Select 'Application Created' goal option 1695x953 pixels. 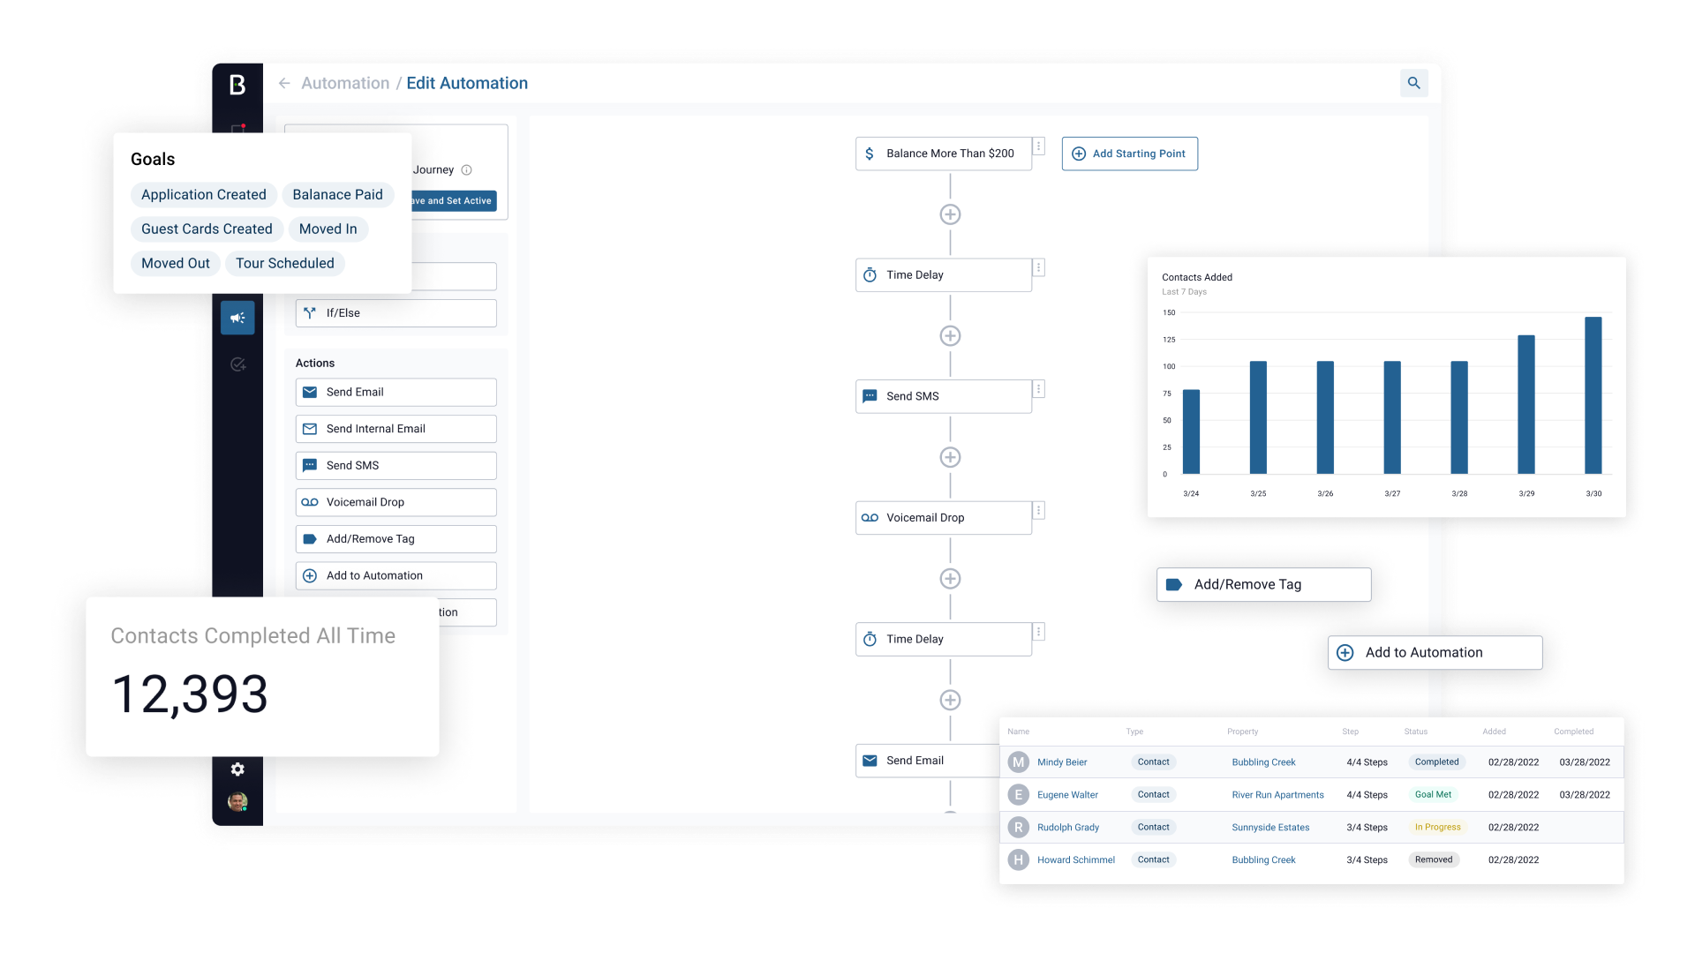(x=202, y=193)
